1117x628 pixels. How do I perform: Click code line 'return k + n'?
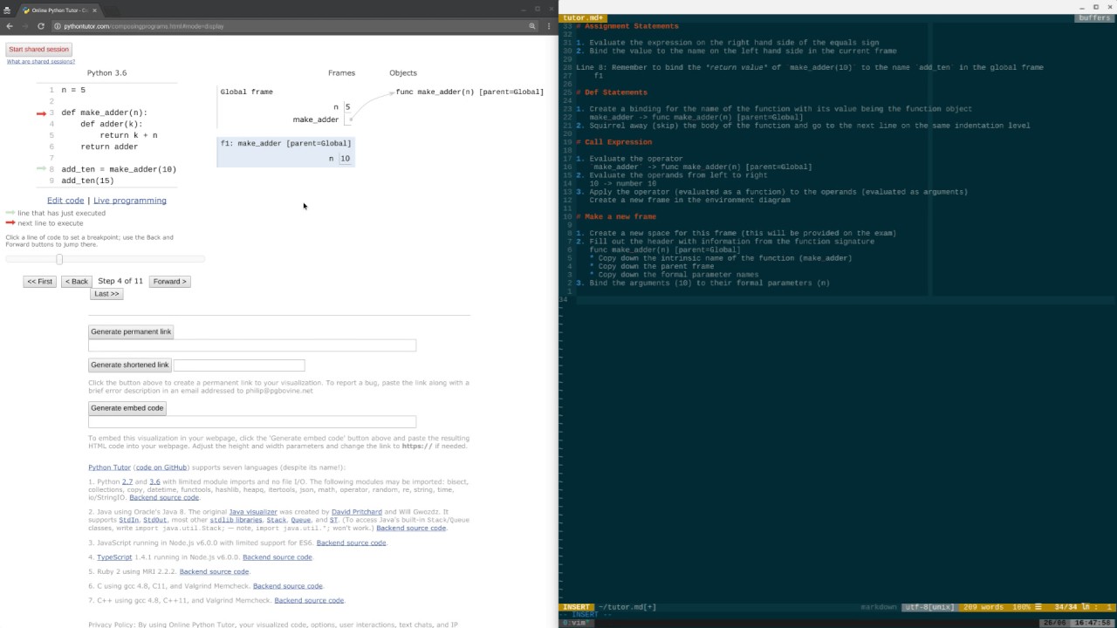click(128, 135)
